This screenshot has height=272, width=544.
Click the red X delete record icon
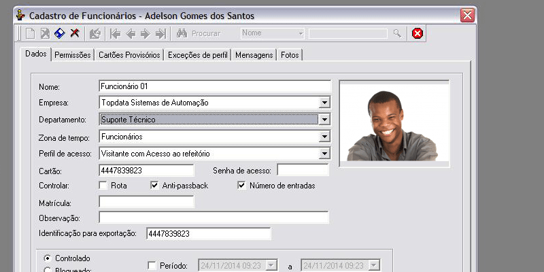tap(74, 33)
